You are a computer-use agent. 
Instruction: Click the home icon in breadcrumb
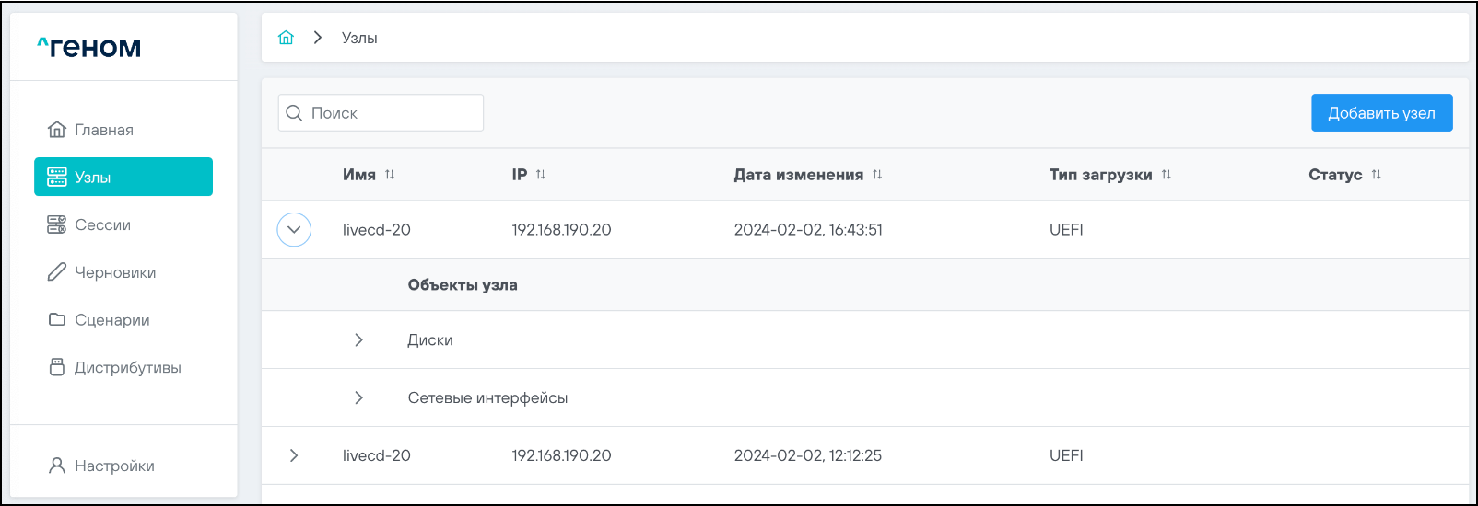tap(286, 38)
